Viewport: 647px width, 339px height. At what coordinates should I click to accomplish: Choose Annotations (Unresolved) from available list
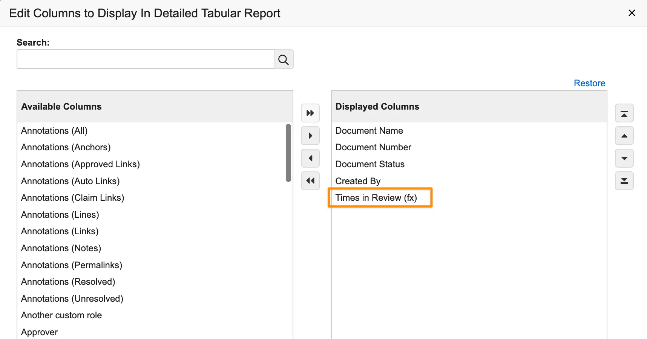coord(72,299)
